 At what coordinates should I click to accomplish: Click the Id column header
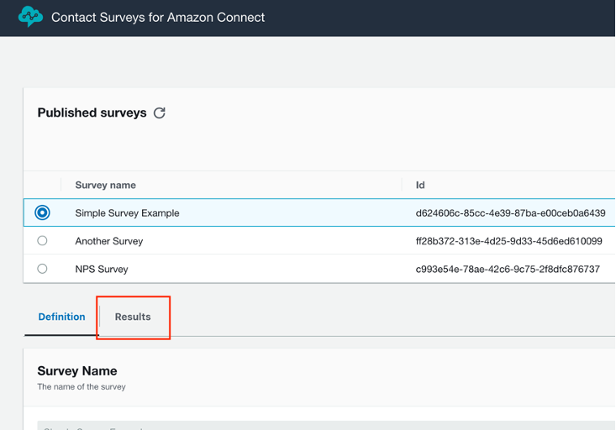(x=420, y=185)
